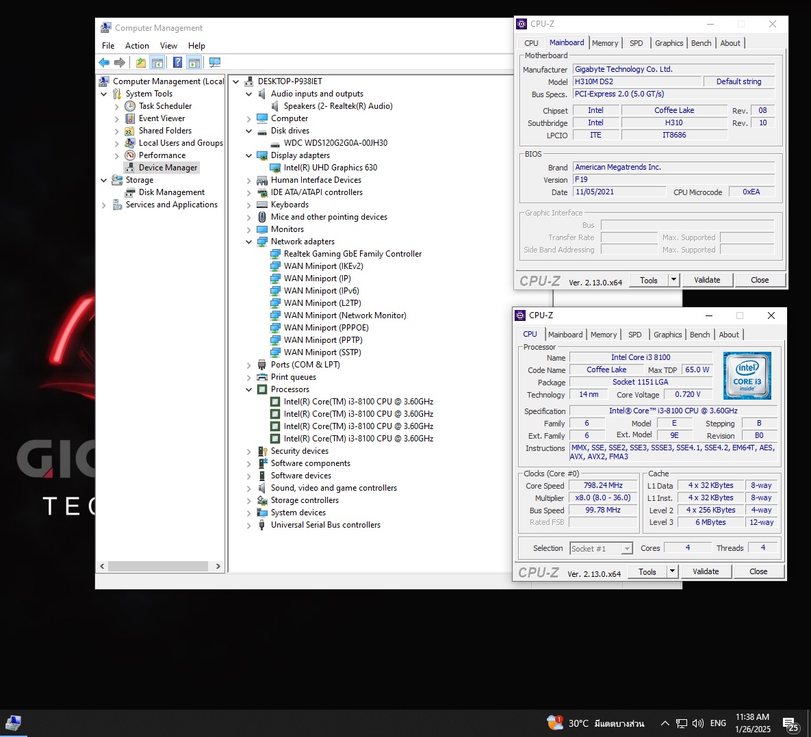Expand the Human Interface Devices category

click(249, 180)
